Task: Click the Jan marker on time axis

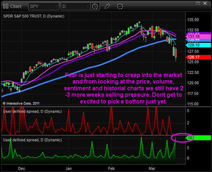Action: coord(69,168)
